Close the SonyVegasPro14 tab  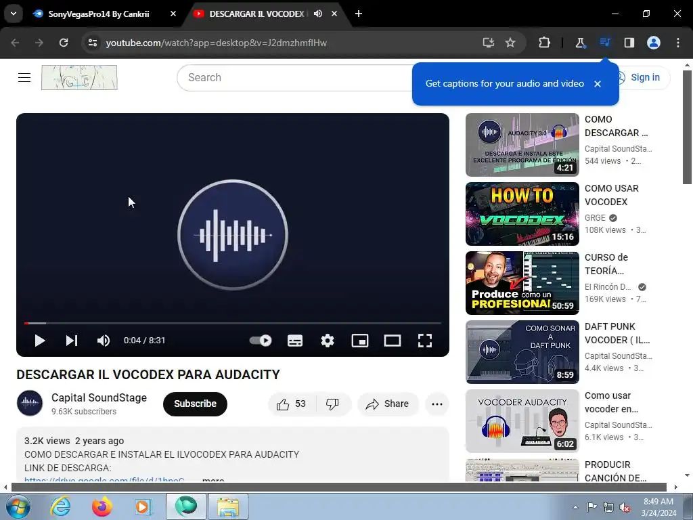click(173, 14)
